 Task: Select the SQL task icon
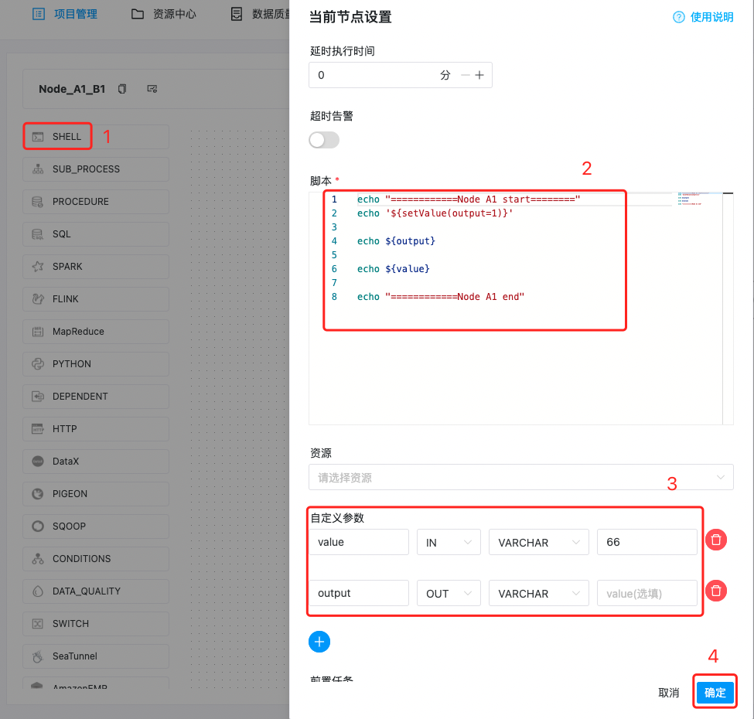38,234
